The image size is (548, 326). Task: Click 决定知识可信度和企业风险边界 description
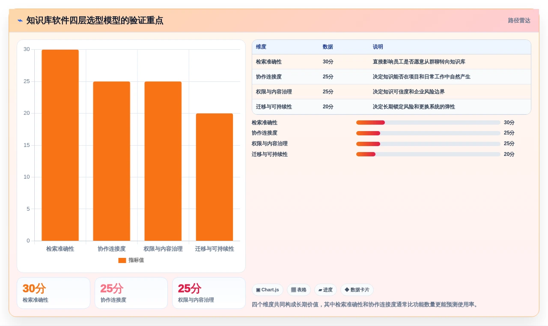pos(409,92)
